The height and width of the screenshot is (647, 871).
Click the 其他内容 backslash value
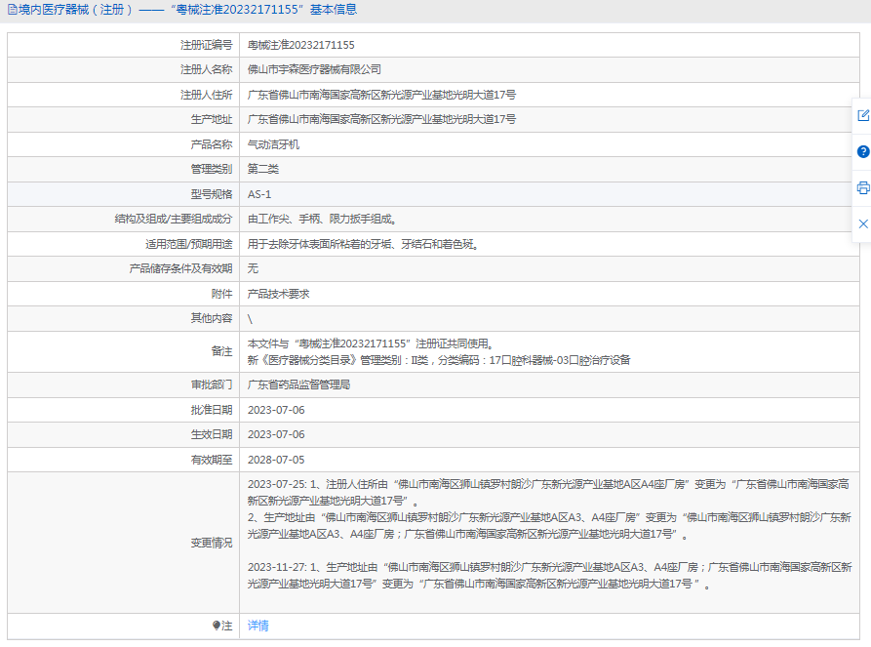pyautogui.click(x=250, y=318)
